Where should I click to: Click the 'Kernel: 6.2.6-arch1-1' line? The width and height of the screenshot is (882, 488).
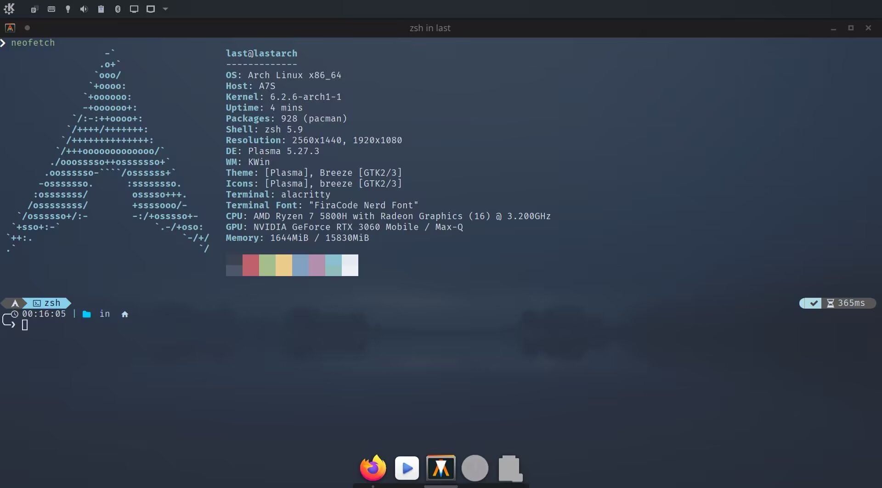[x=283, y=97]
